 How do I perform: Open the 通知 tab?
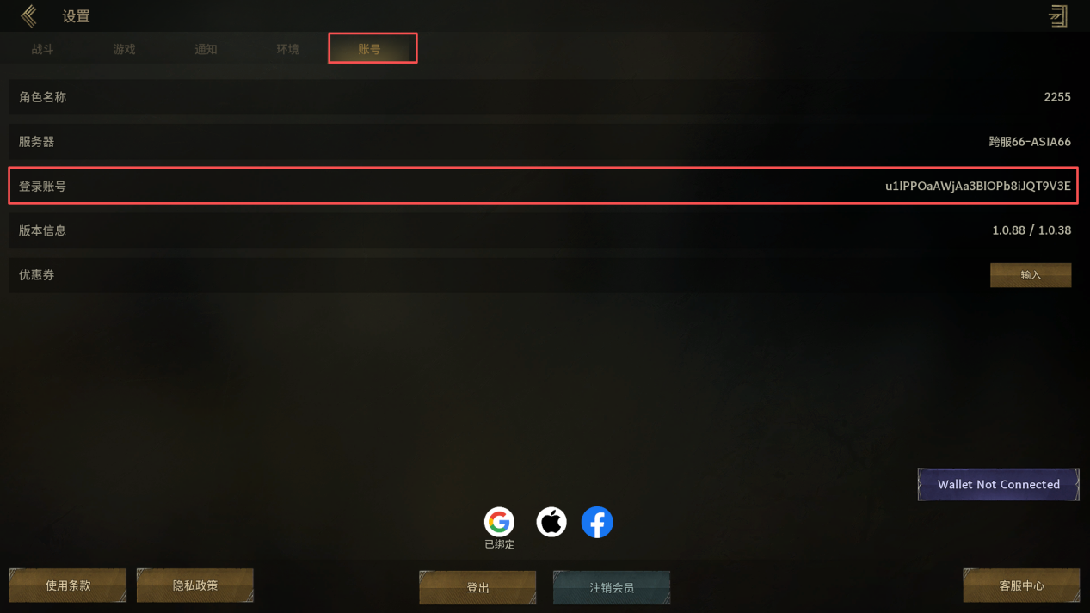click(206, 49)
